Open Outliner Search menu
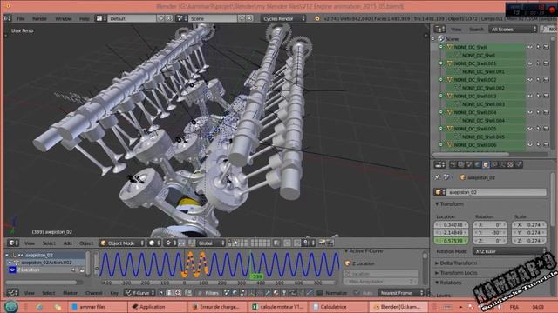Image resolution: width=558 pixels, height=313 pixels. pyautogui.click(x=476, y=29)
